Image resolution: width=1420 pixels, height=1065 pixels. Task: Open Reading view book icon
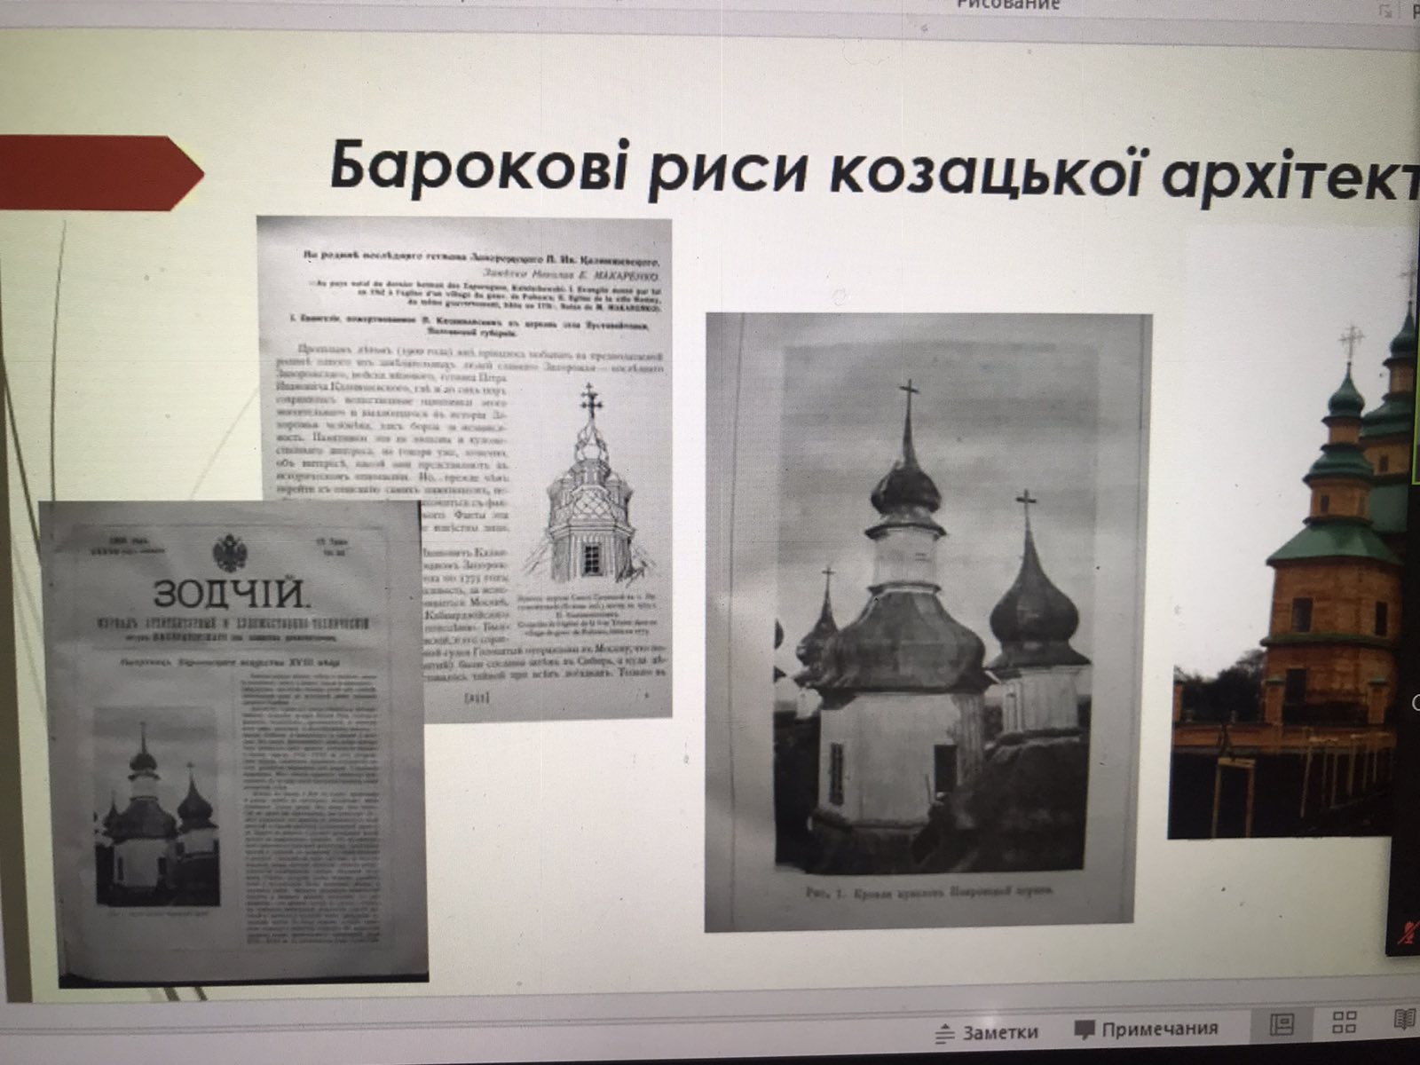1404,1019
